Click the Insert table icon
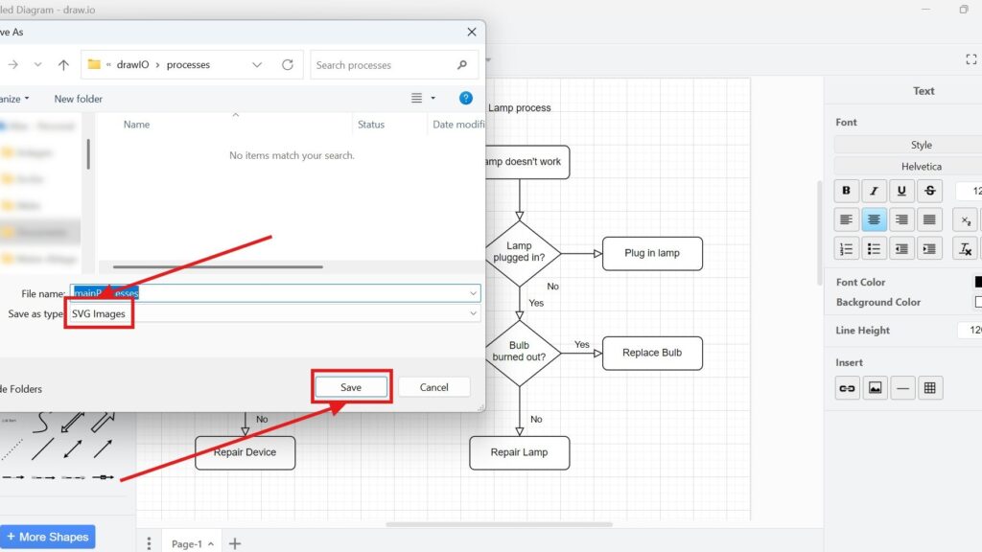Viewport: 982px width, 552px height. click(930, 388)
